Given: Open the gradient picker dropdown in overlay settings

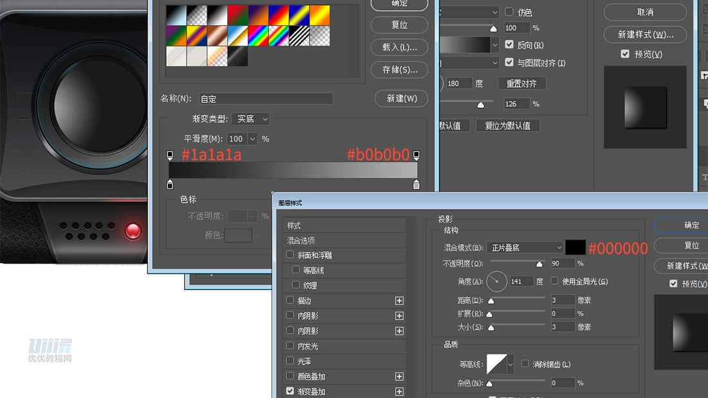Looking at the screenshot, I should (x=495, y=44).
